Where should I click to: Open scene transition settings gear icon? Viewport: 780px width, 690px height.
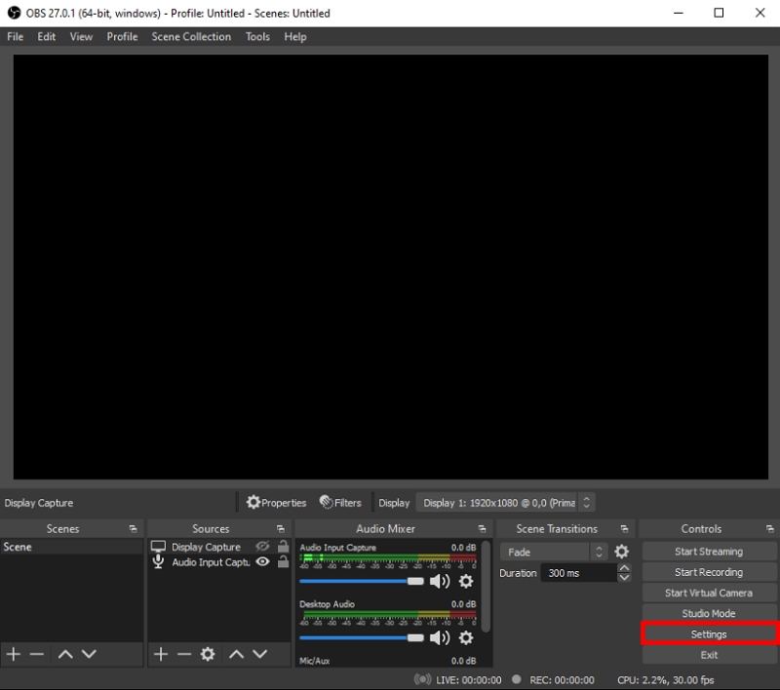click(x=621, y=551)
